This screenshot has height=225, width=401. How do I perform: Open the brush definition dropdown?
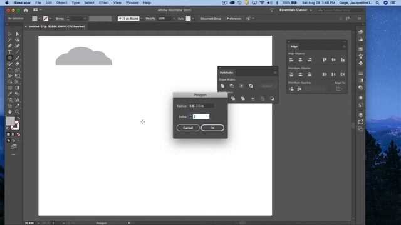click(x=142, y=19)
